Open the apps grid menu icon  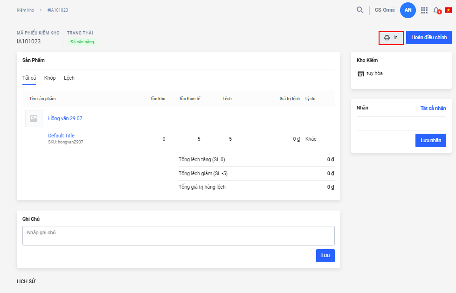pyautogui.click(x=424, y=10)
